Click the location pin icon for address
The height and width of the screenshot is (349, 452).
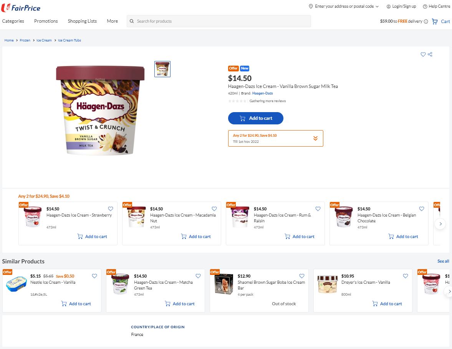(x=311, y=7)
